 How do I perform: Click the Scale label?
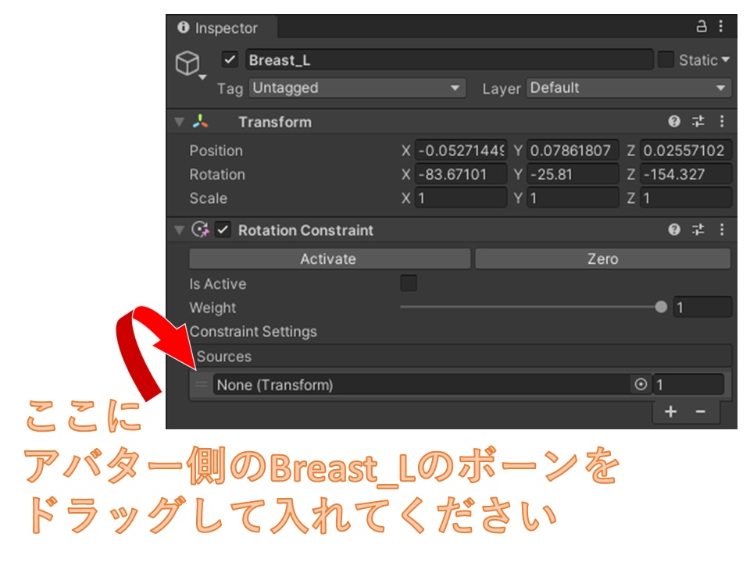coord(208,197)
